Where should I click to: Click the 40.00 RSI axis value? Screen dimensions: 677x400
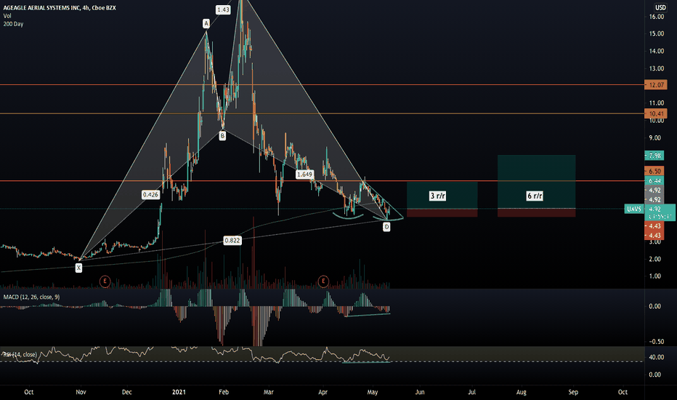click(x=656, y=357)
